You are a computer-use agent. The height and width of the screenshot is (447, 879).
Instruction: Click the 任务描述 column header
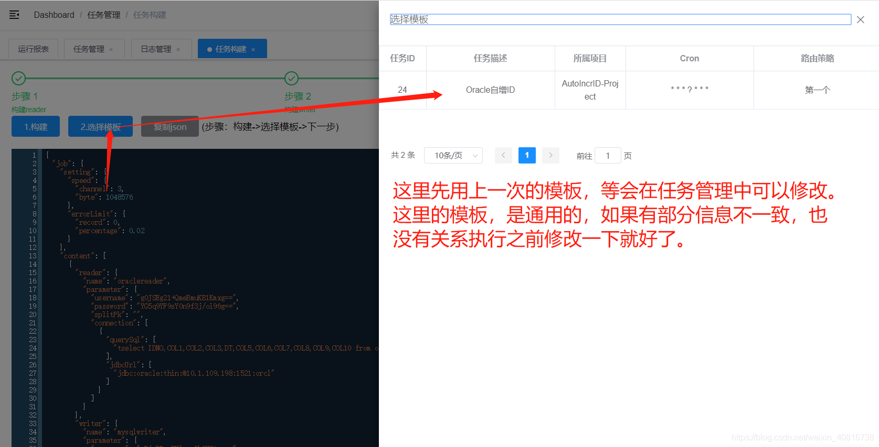click(x=490, y=58)
